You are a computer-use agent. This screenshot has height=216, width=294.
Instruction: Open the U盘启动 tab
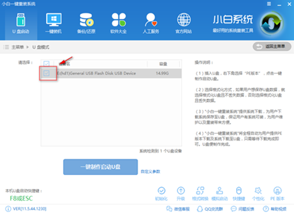point(21,24)
